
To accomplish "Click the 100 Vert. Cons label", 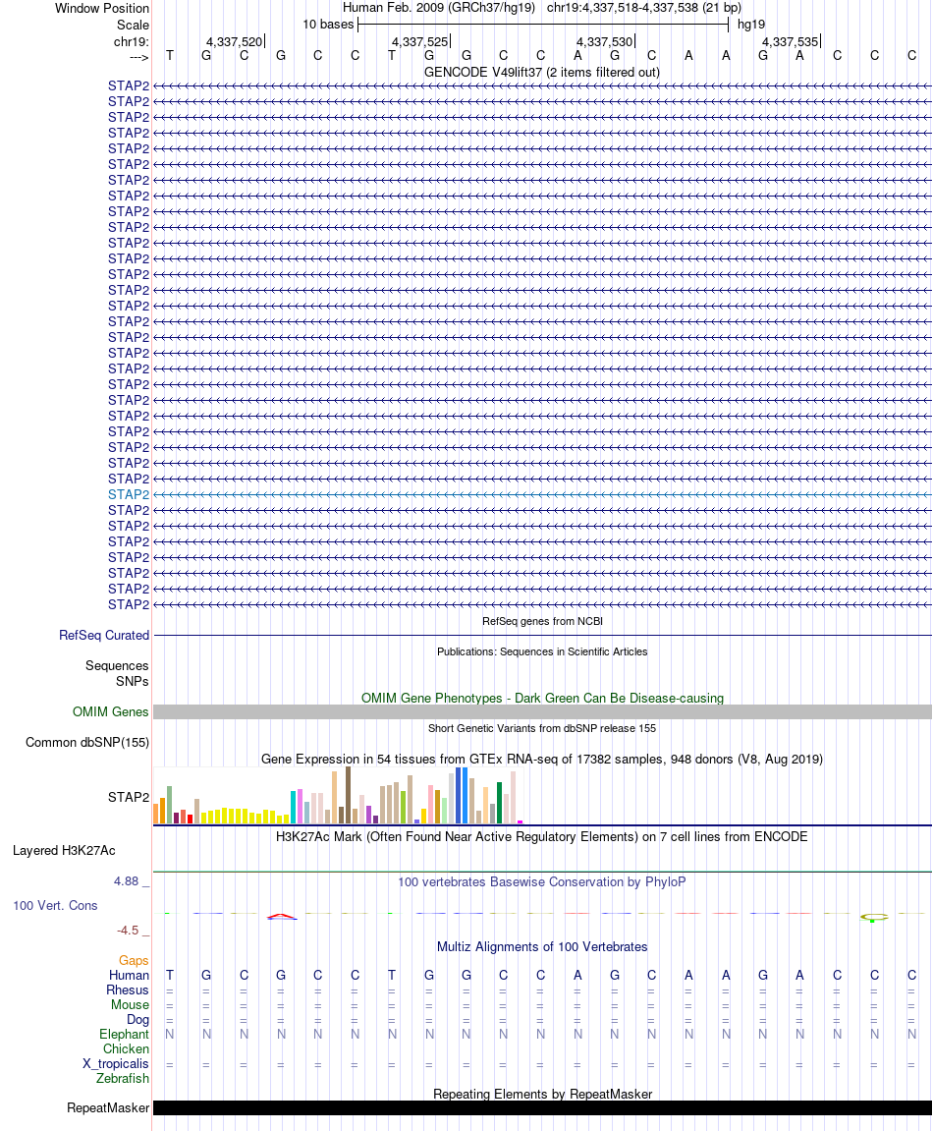I will [x=55, y=905].
